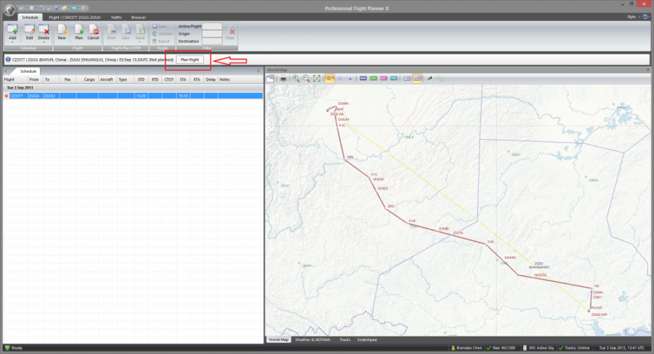The height and width of the screenshot is (354, 654).
Task: Cancel the flight via Cancel icon
Action: [94, 31]
